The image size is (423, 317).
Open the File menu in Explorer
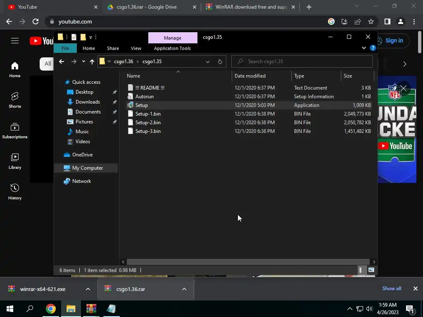pos(65,48)
